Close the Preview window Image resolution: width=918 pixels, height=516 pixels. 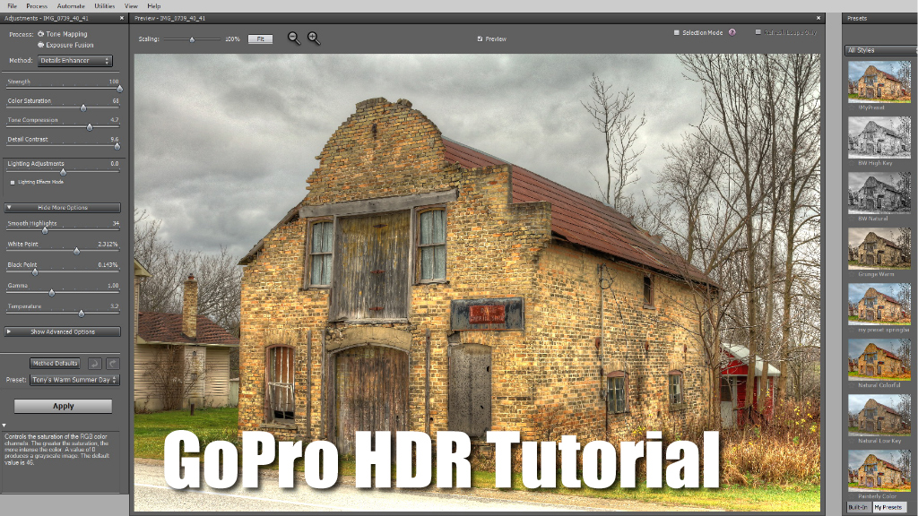point(818,18)
